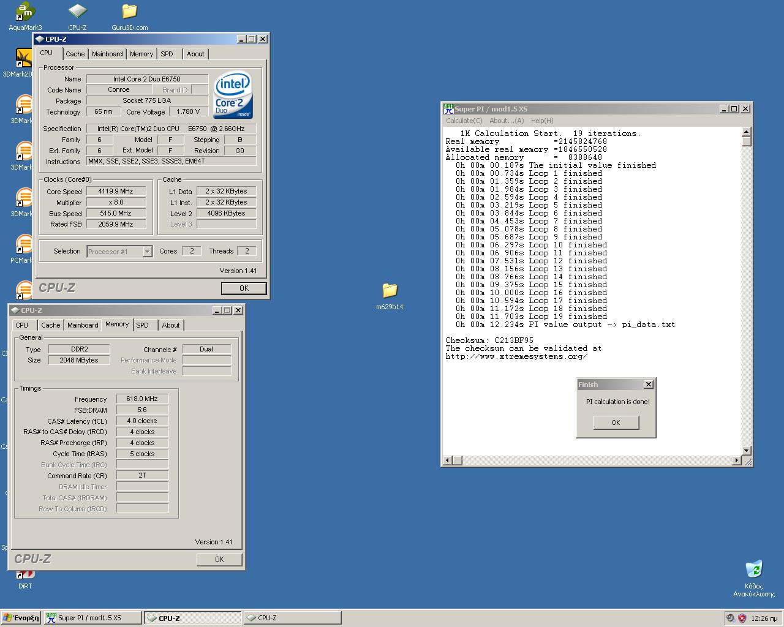
Task: Click the xtremesystems.org URL text
Action: (516, 356)
